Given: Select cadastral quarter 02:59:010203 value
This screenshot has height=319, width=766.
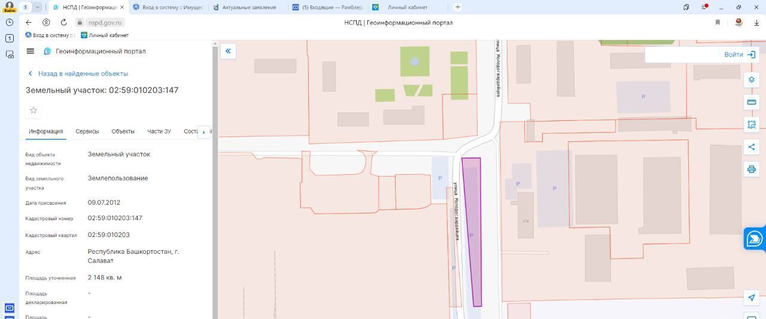Looking at the screenshot, I should tap(109, 235).
